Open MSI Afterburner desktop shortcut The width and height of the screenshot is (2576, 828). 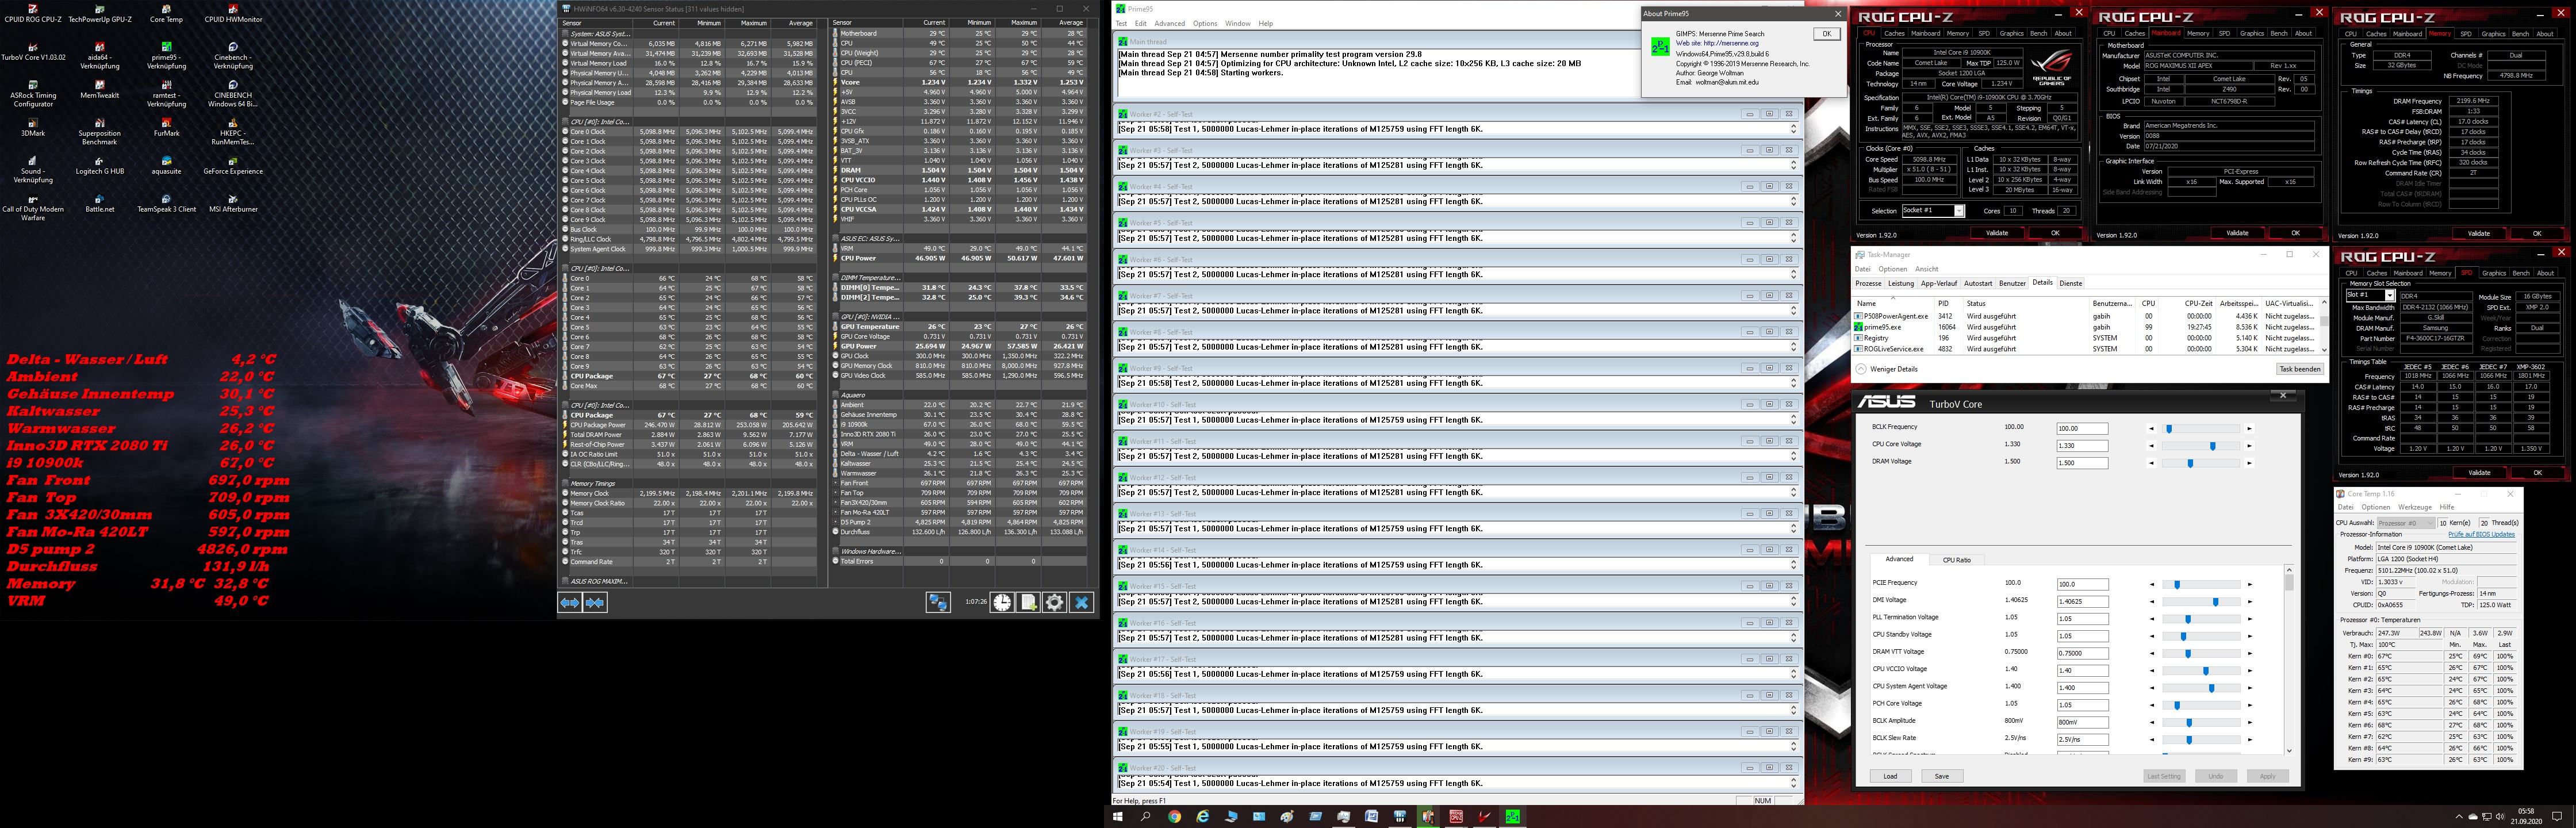pos(233,203)
